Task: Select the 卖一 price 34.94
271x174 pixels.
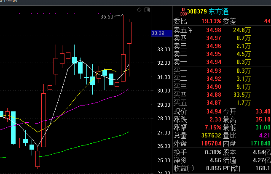Action: [x=214, y=62]
